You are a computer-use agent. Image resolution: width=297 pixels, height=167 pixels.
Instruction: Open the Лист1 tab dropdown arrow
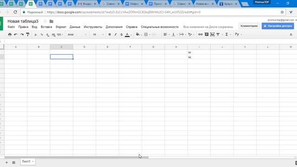(33, 161)
